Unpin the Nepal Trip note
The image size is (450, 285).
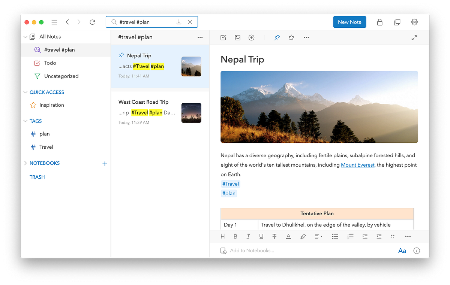(277, 37)
